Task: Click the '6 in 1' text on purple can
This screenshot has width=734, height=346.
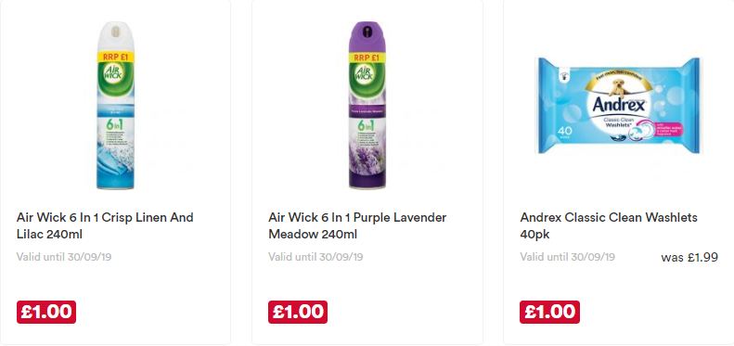Action: [363, 127]
